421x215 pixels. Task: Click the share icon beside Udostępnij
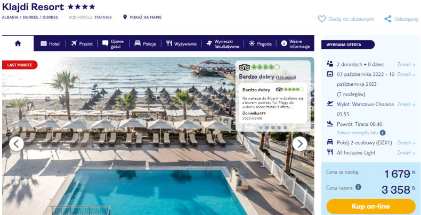(388, 19)
